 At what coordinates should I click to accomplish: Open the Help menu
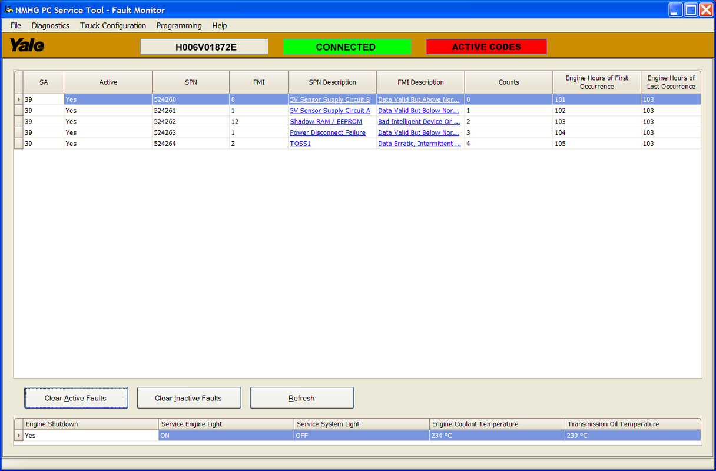pos(220,25)
